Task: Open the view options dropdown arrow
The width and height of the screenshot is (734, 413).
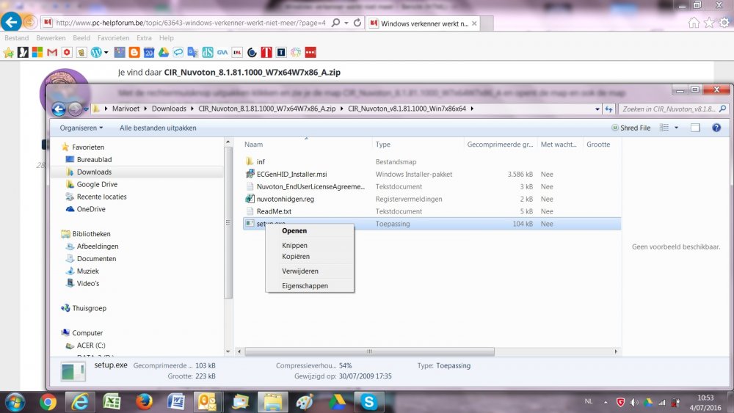Action: coord(676,128)
